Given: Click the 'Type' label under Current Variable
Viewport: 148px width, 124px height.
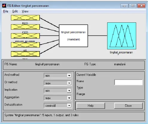Looking at the screenshot, I should [80, 88].
